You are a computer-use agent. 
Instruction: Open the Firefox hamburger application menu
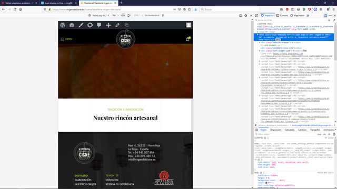click(x=333, y=9)
